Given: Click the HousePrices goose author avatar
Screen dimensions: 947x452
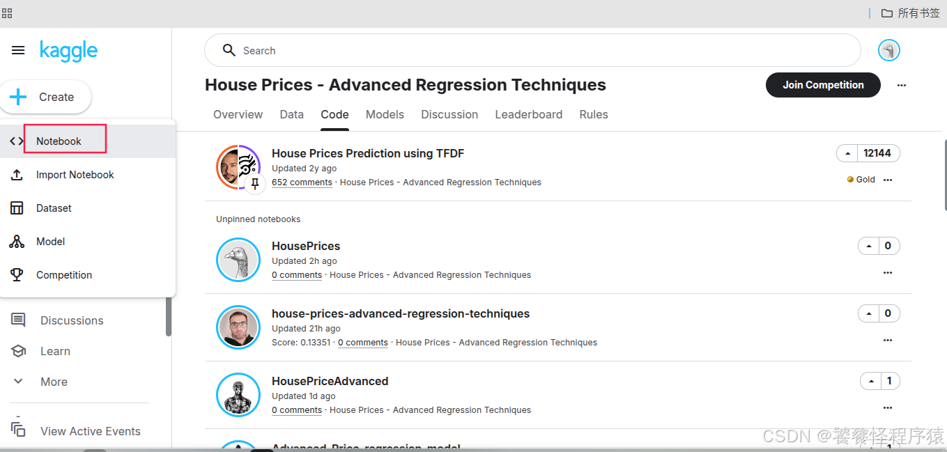Looking at the screenshot, I should tap(238, 260).
